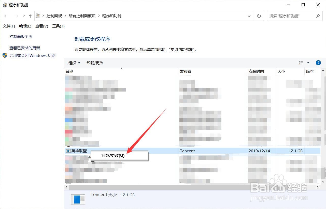Open the 工具(T) menu
The width and height of the screenshot is (326, 209).
pos(58,26)
